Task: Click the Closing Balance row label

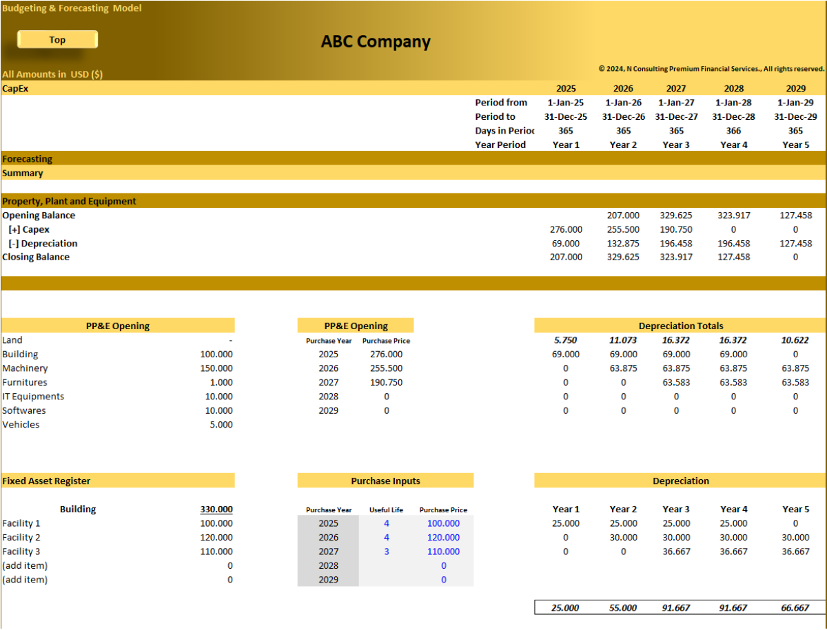Action: [x=36, y=257]
